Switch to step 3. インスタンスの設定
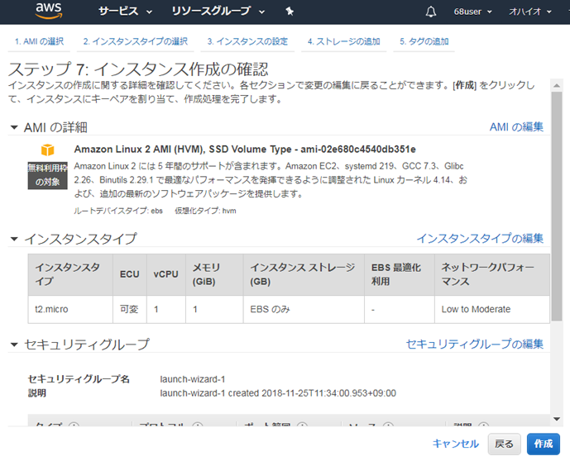 (x=247, y=41)
